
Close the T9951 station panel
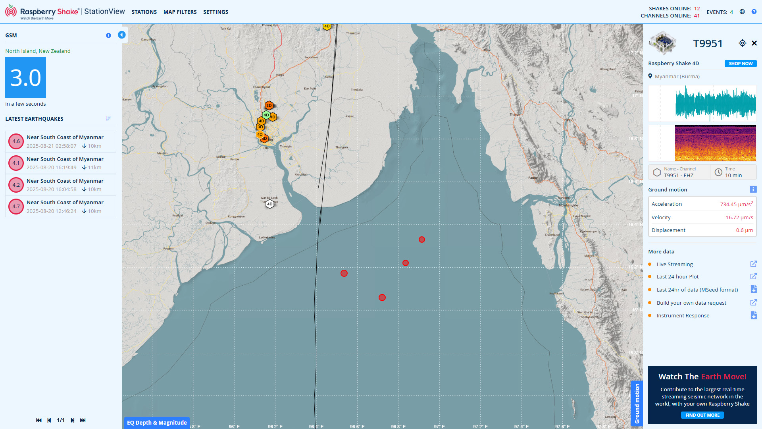(754, 43)
